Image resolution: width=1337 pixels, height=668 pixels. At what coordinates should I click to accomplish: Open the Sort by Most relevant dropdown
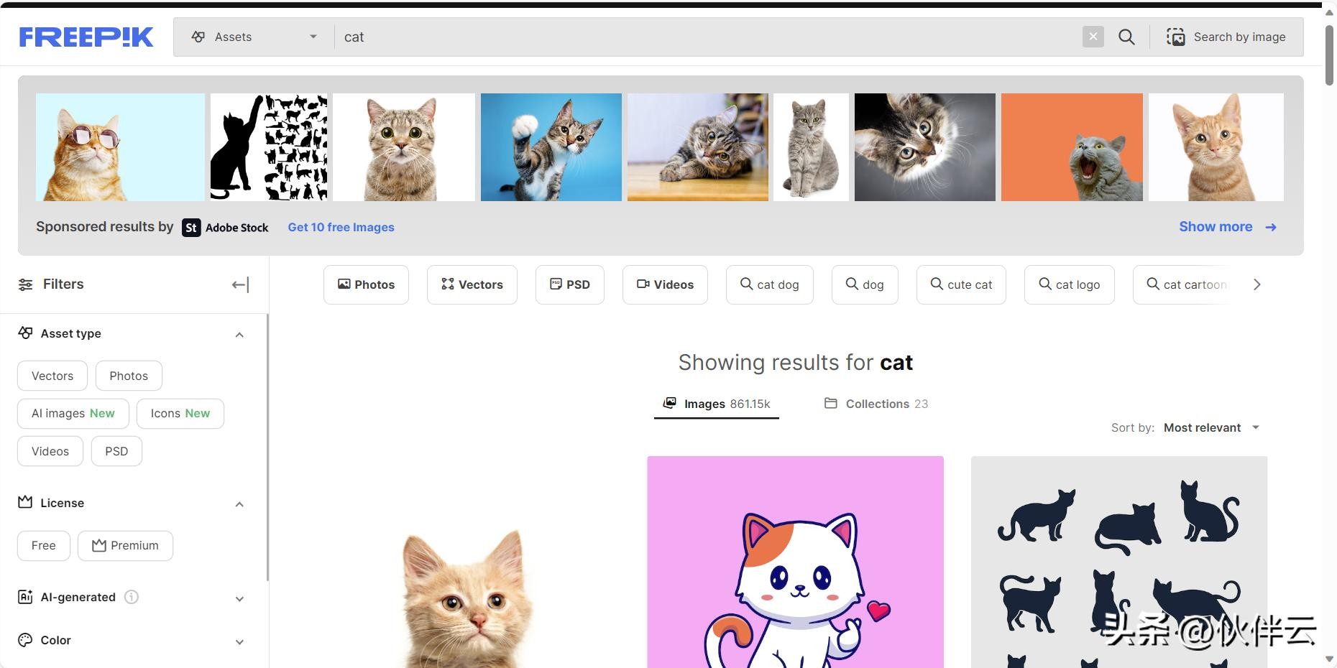pos(1211,427)
